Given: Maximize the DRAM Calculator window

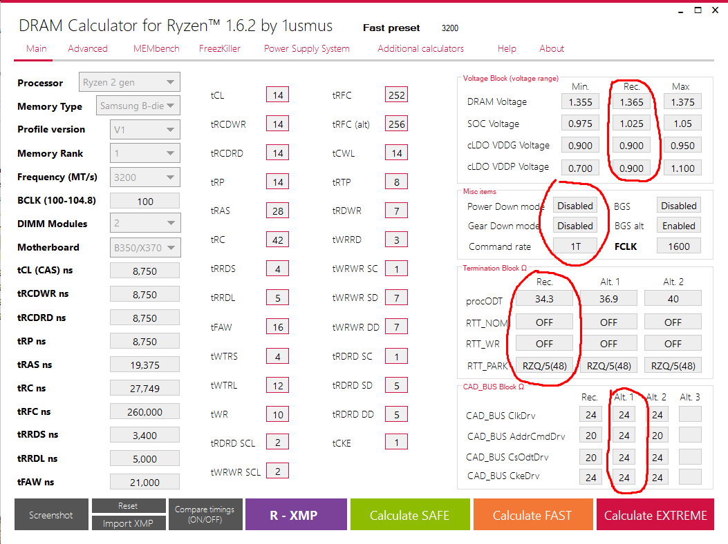Looking at the screenshot, I should coord(698,10).
